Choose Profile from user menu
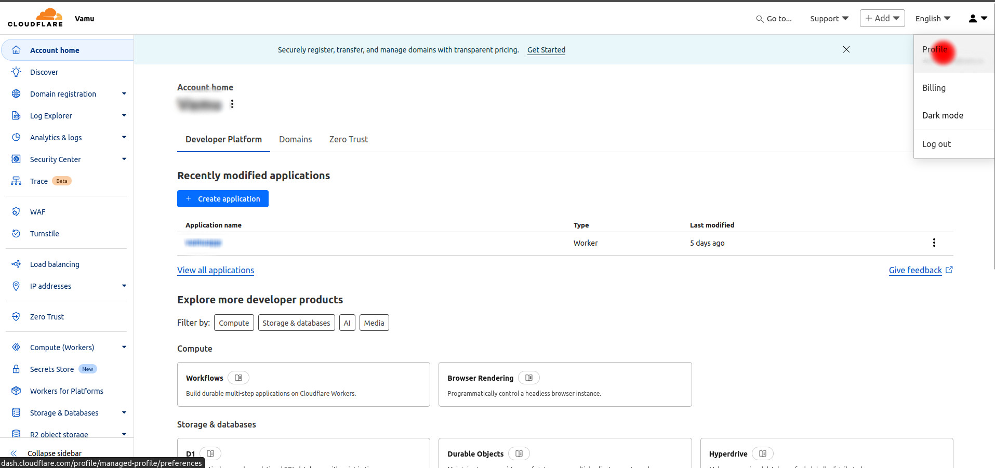This screenshot has width=995, height=468. (954, 54)
